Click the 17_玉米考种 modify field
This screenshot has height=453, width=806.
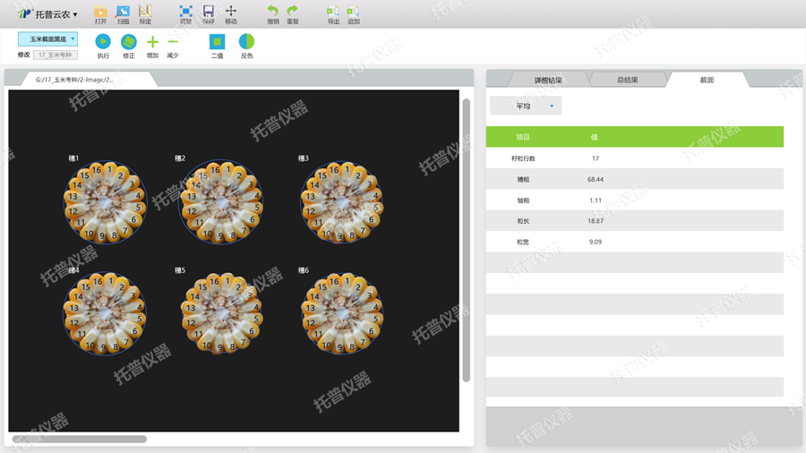(56, 55)
